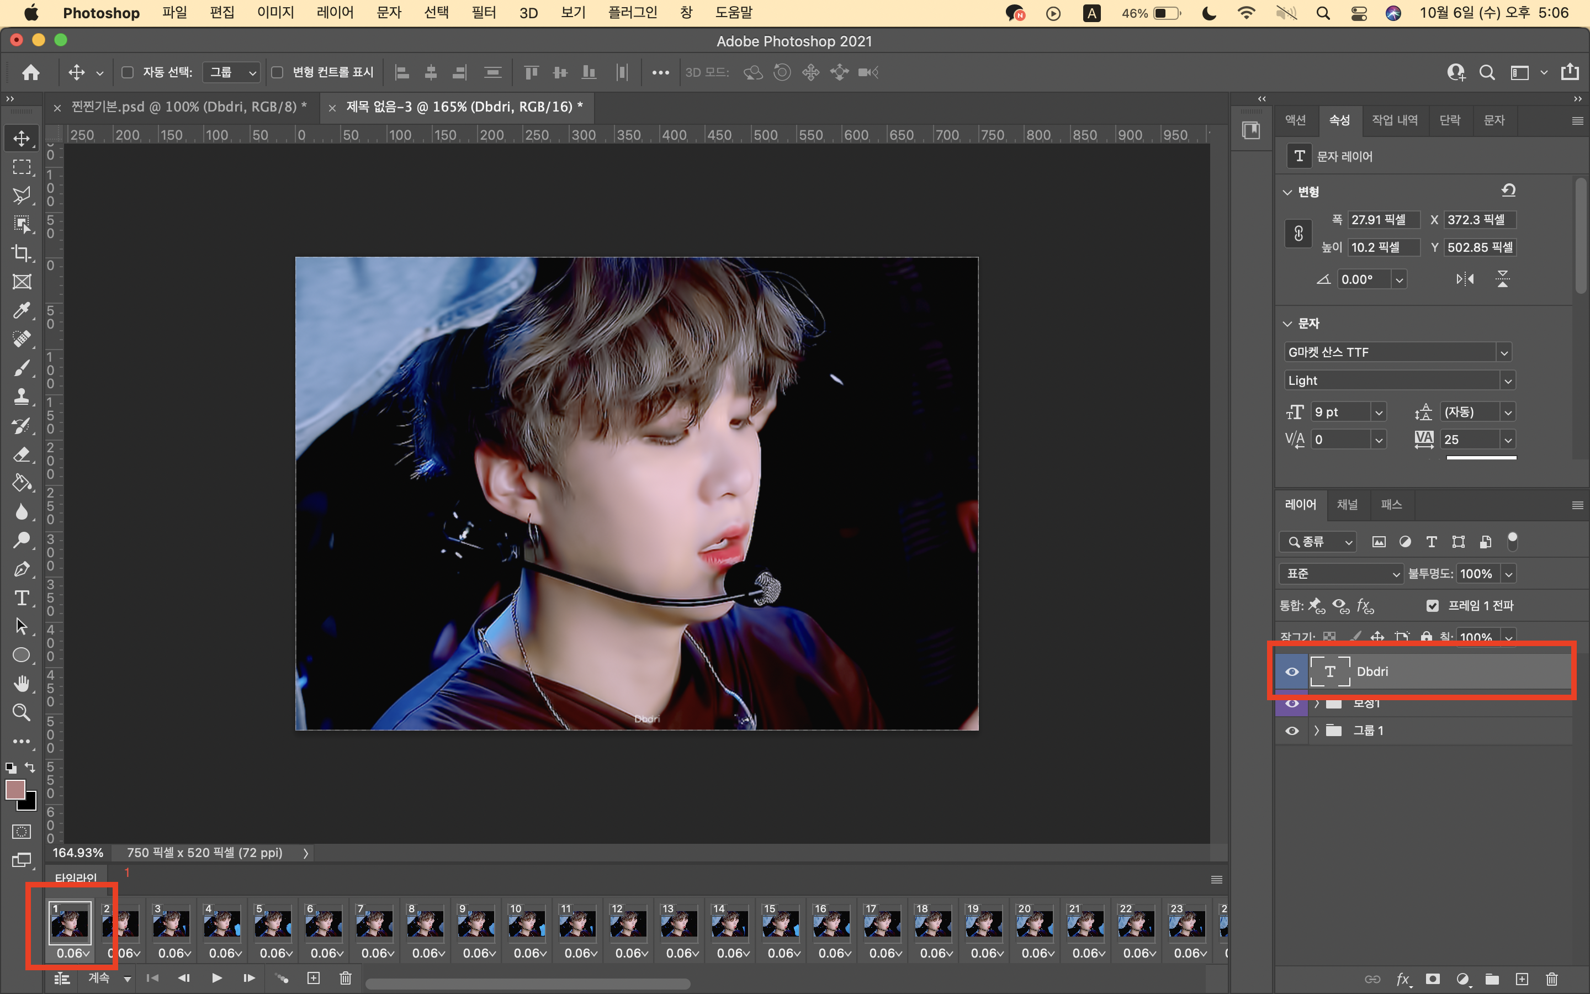Toggle Quick Mask mode
The width and height of the screenshot is (1590, 994).
click(22, 832)
